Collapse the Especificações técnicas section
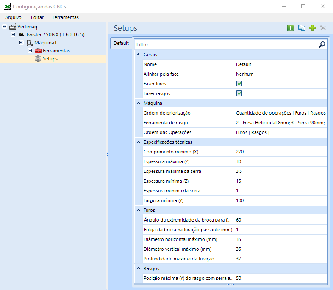333x290 pixels. pos(139,142)
